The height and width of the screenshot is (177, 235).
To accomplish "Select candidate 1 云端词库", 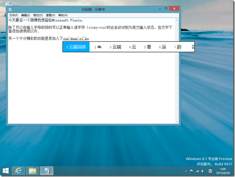I will (x=76, y=47).
